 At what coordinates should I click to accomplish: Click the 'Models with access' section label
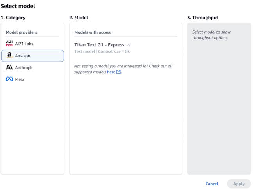(93, 32)
